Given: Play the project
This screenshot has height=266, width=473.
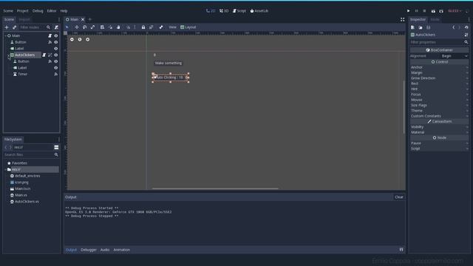Looking at the screenshot, I should [409, 11].
